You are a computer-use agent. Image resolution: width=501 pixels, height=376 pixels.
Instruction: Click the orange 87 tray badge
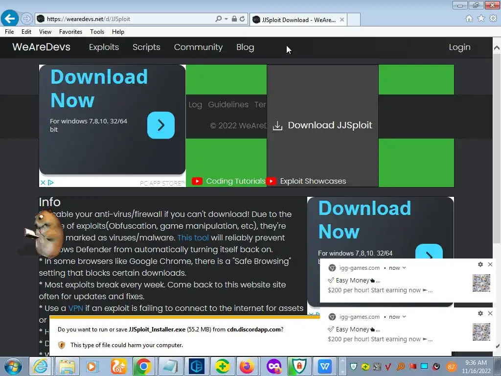point(451,367)
